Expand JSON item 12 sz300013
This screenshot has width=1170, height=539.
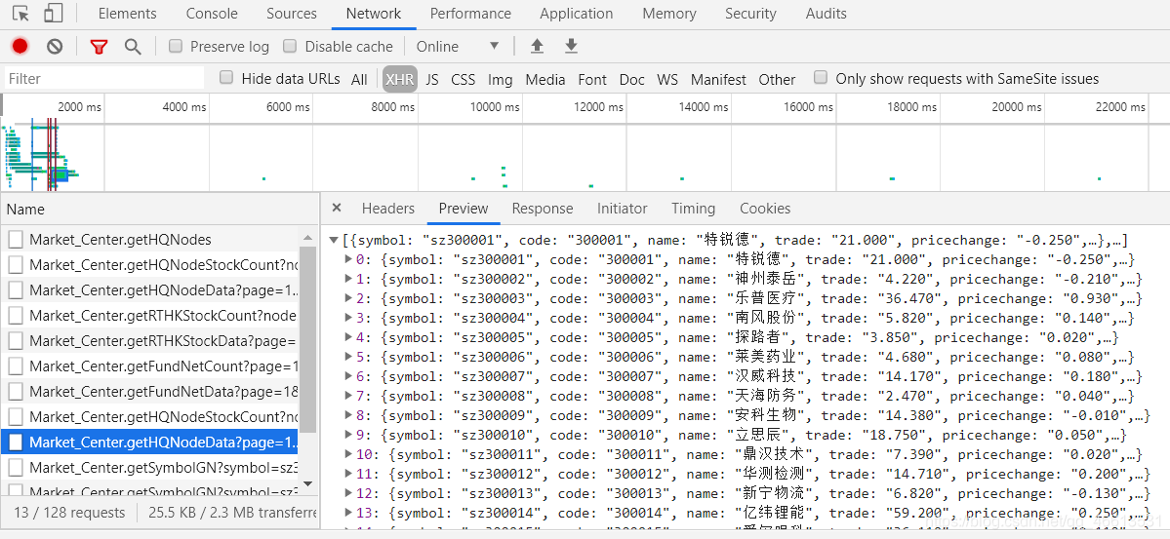tap(348, 493)
